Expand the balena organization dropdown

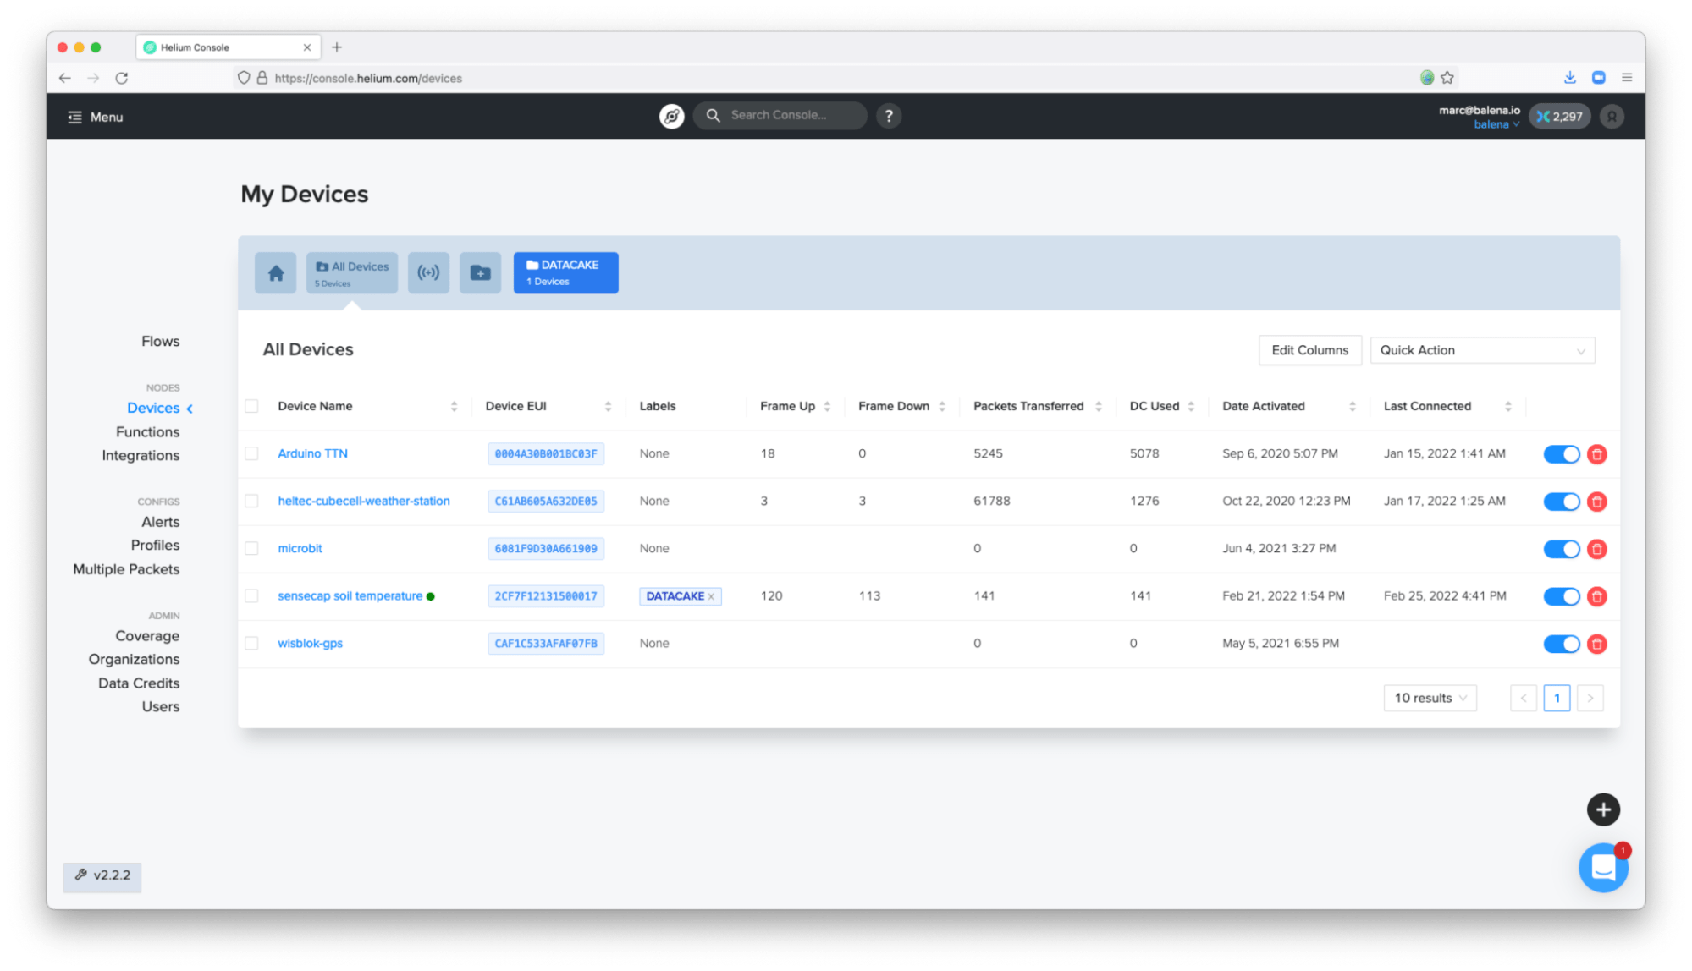(1496, 124)
